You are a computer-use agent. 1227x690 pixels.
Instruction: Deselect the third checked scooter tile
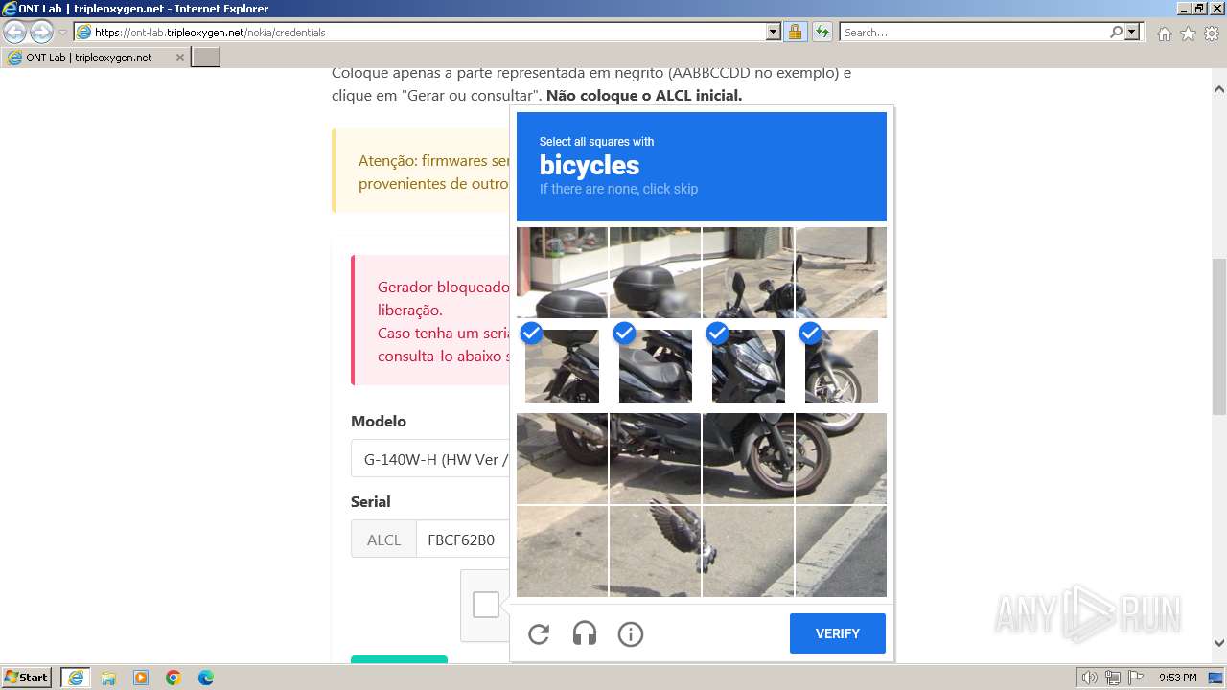coord(748,365)
